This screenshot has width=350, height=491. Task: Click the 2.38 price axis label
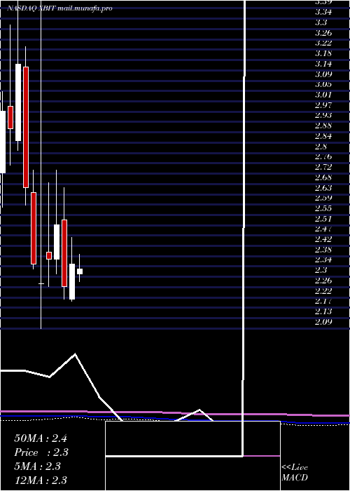(323, 250)
